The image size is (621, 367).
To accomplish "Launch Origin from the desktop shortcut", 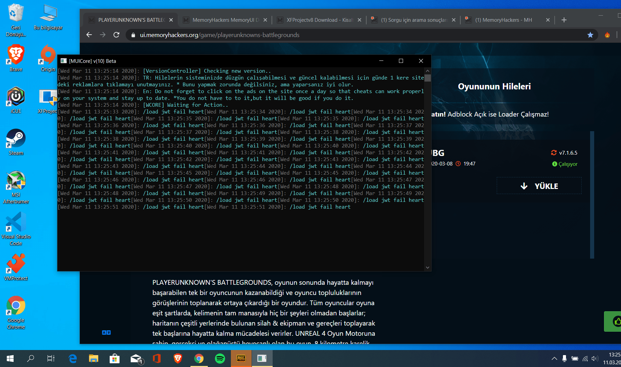I will (x=48, y=58).
